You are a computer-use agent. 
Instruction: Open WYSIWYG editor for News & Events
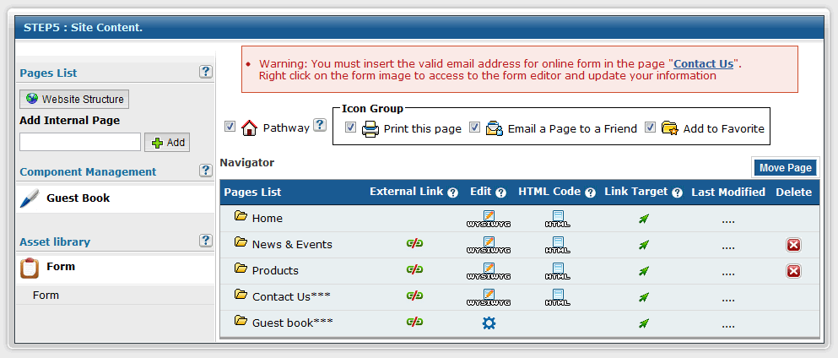pyautogui.click(x=489, y=245)
